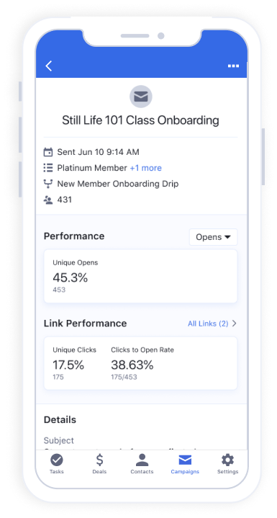The height and width of the screenshot is (518, 277).
Task: Click the chevron beside All Links
Action: (234, 323)
